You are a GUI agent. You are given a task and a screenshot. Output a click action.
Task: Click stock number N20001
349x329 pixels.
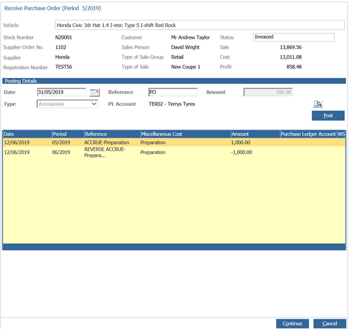tap(64, 38)
